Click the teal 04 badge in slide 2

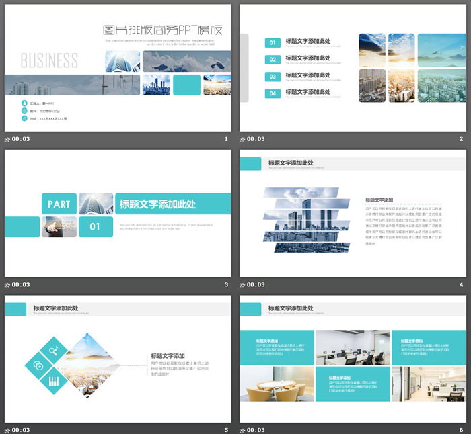(273, 93)
